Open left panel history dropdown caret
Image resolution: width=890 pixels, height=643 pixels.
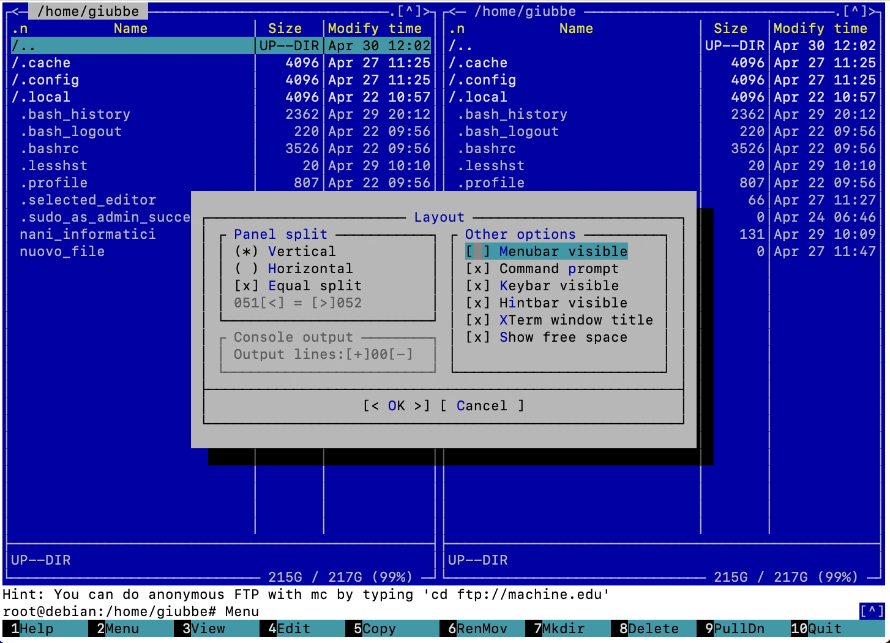click(409, 11)
